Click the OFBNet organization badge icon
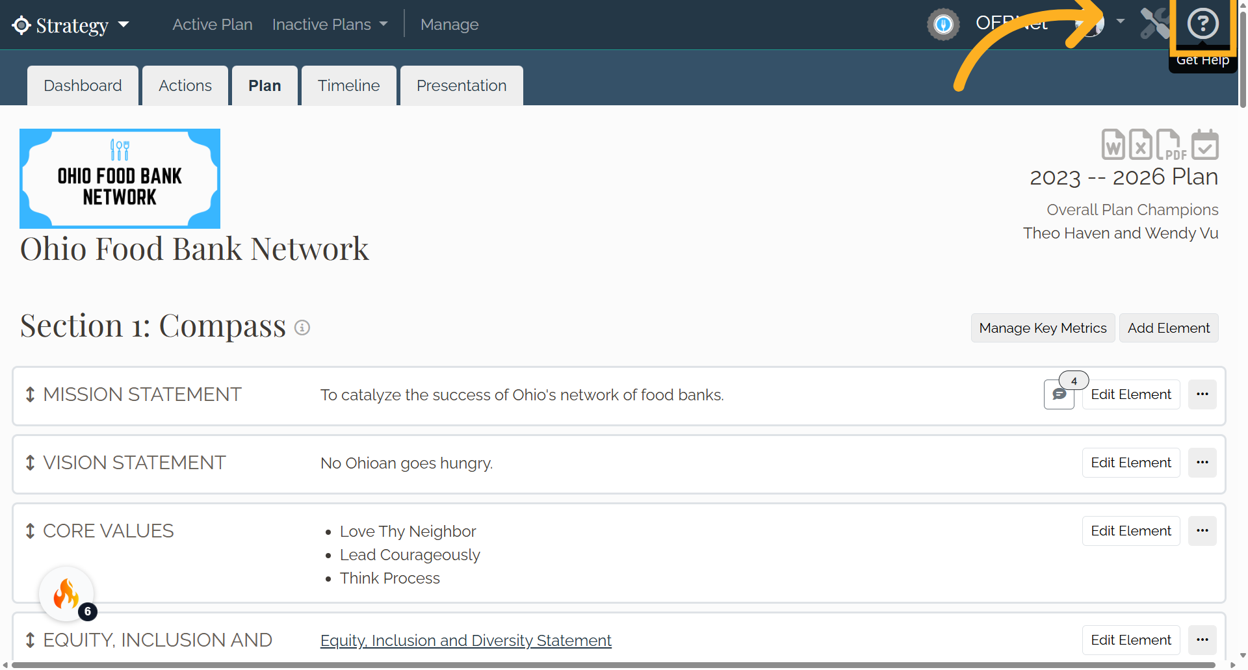 coord(943,25)
